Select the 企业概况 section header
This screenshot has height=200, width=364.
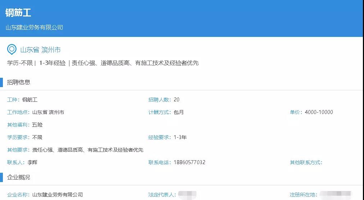click(x=19, y=177)
